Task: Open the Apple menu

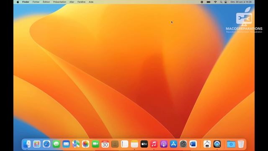Action: point(18,2)
